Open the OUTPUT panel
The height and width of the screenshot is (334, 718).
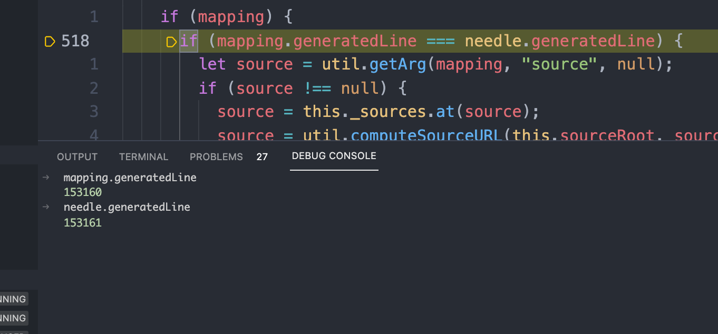(x=77, y=156)
